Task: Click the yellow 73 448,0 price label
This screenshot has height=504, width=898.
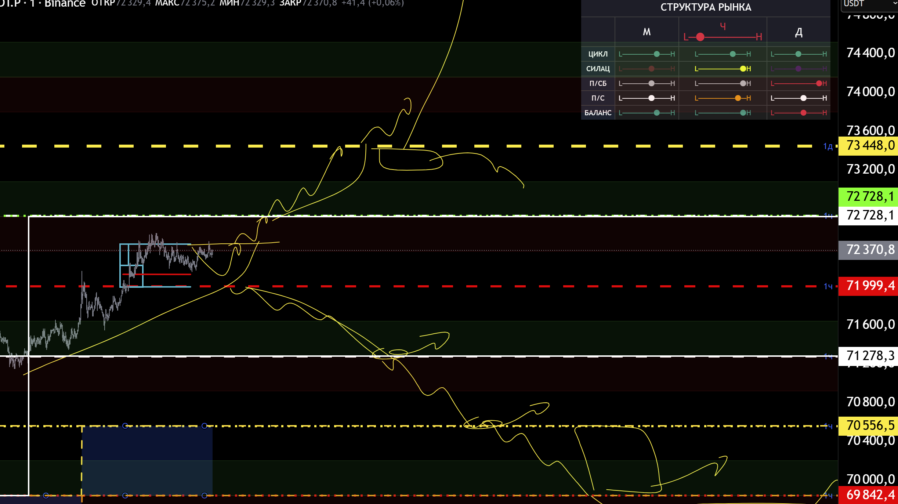Action: (869, 146)
